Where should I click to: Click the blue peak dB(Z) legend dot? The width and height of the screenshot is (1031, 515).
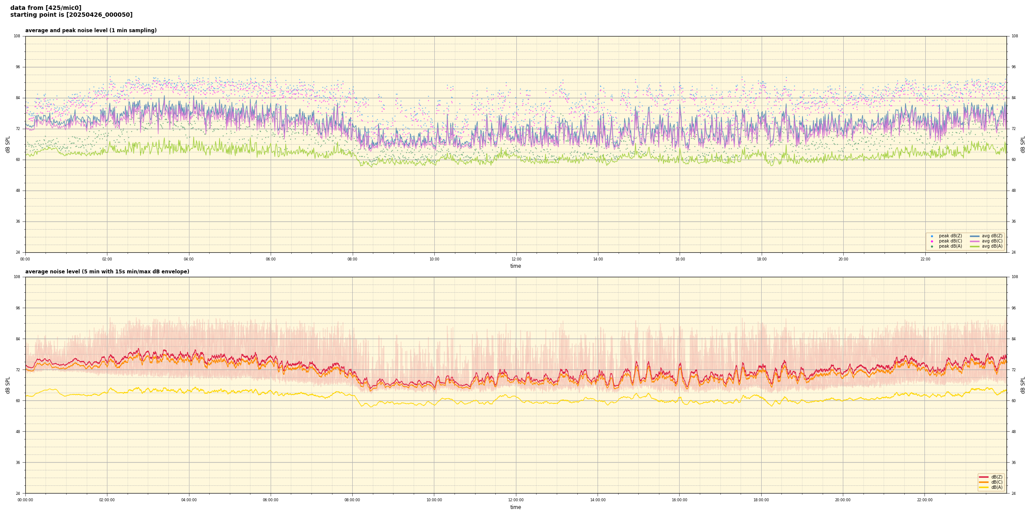click(932, 236)
